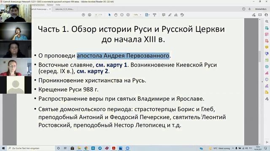Select the top presenter video thumbnail
270x151 pixels.
pyautogui.click(x=16, y=13)
